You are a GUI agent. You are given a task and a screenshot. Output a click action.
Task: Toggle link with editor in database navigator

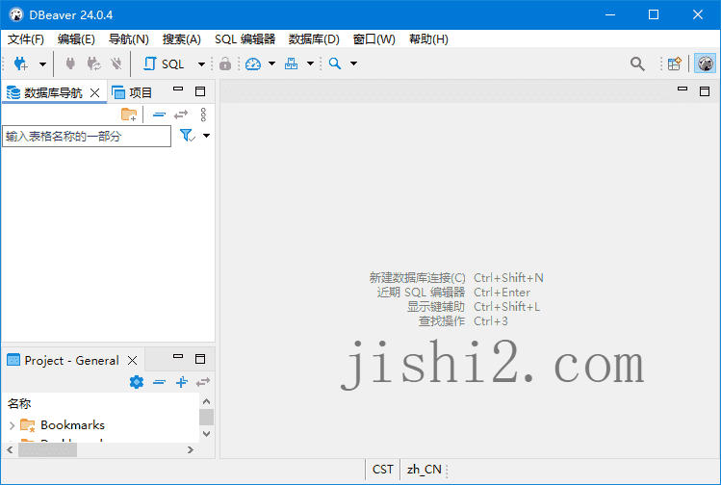tap(181, 115)
